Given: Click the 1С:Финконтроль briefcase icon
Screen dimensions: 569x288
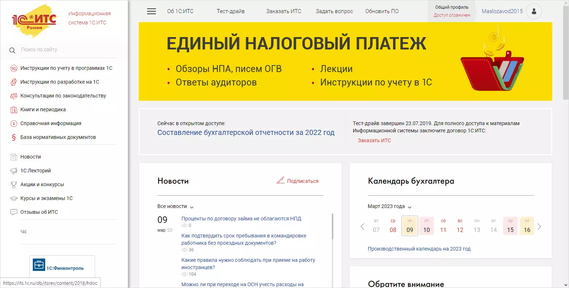Looking at the screenshot, I should pos(39,265).
